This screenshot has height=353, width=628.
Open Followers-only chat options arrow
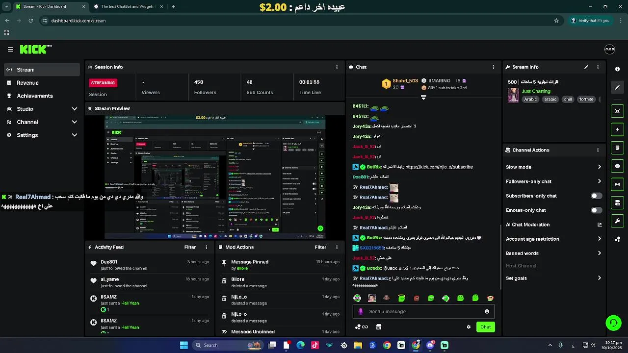click(x=599, y=181)
